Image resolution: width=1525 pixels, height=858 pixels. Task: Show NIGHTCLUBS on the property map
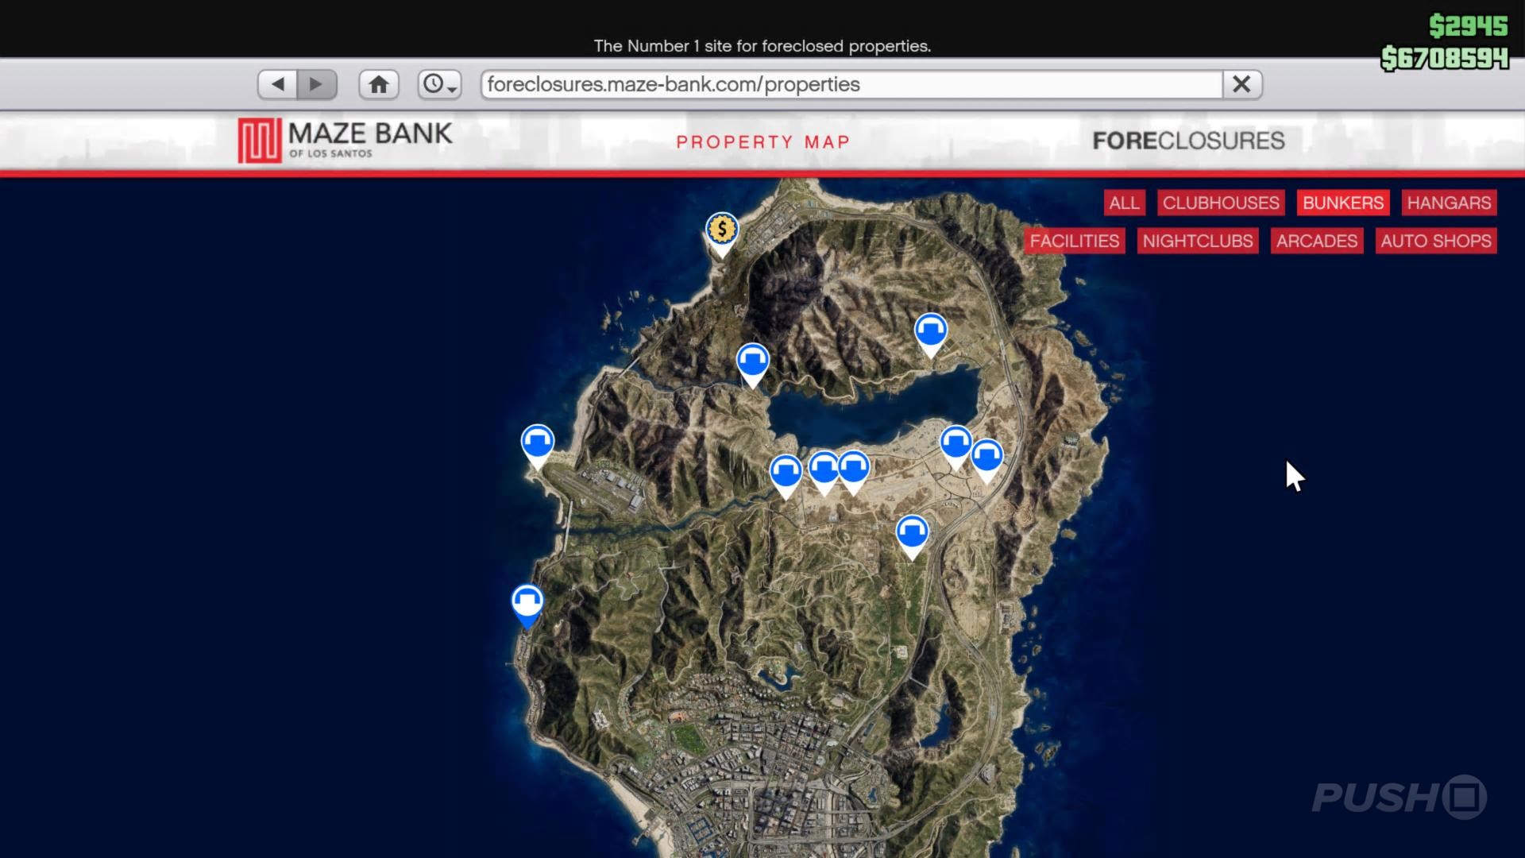1197,241
